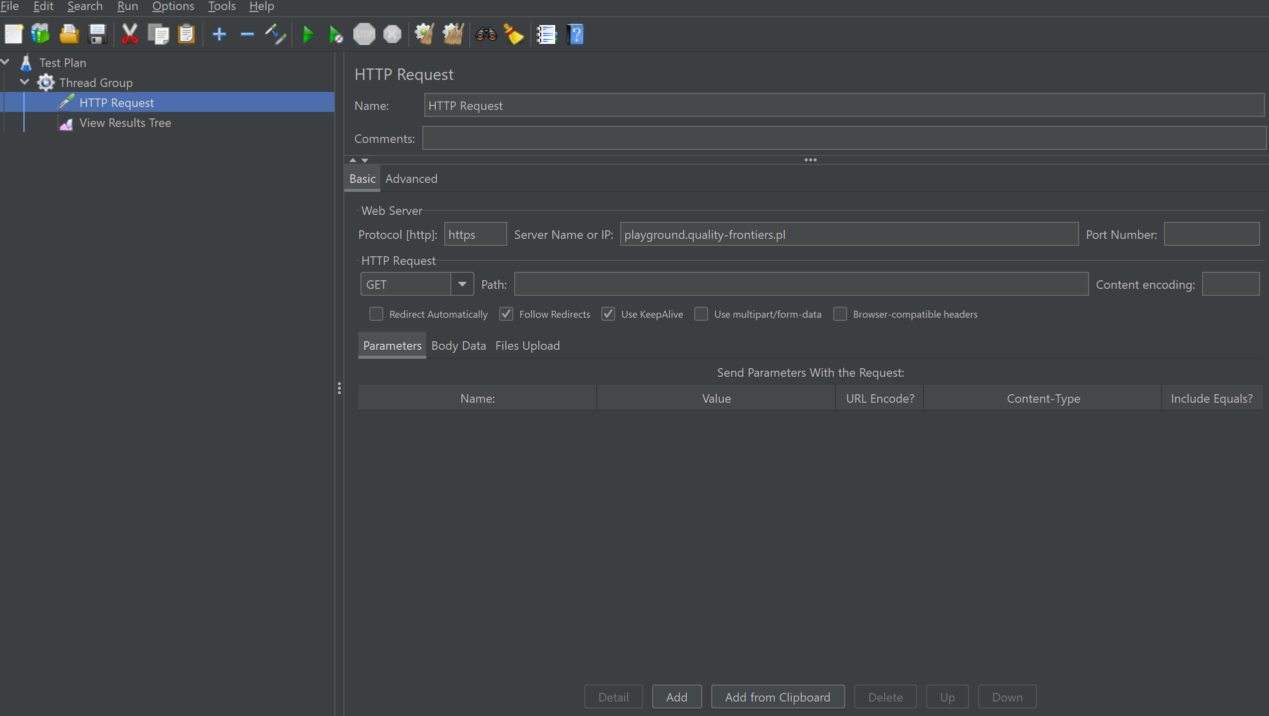
Task: Click the Templates icon in toolbar
Action: tap(40, 34)
